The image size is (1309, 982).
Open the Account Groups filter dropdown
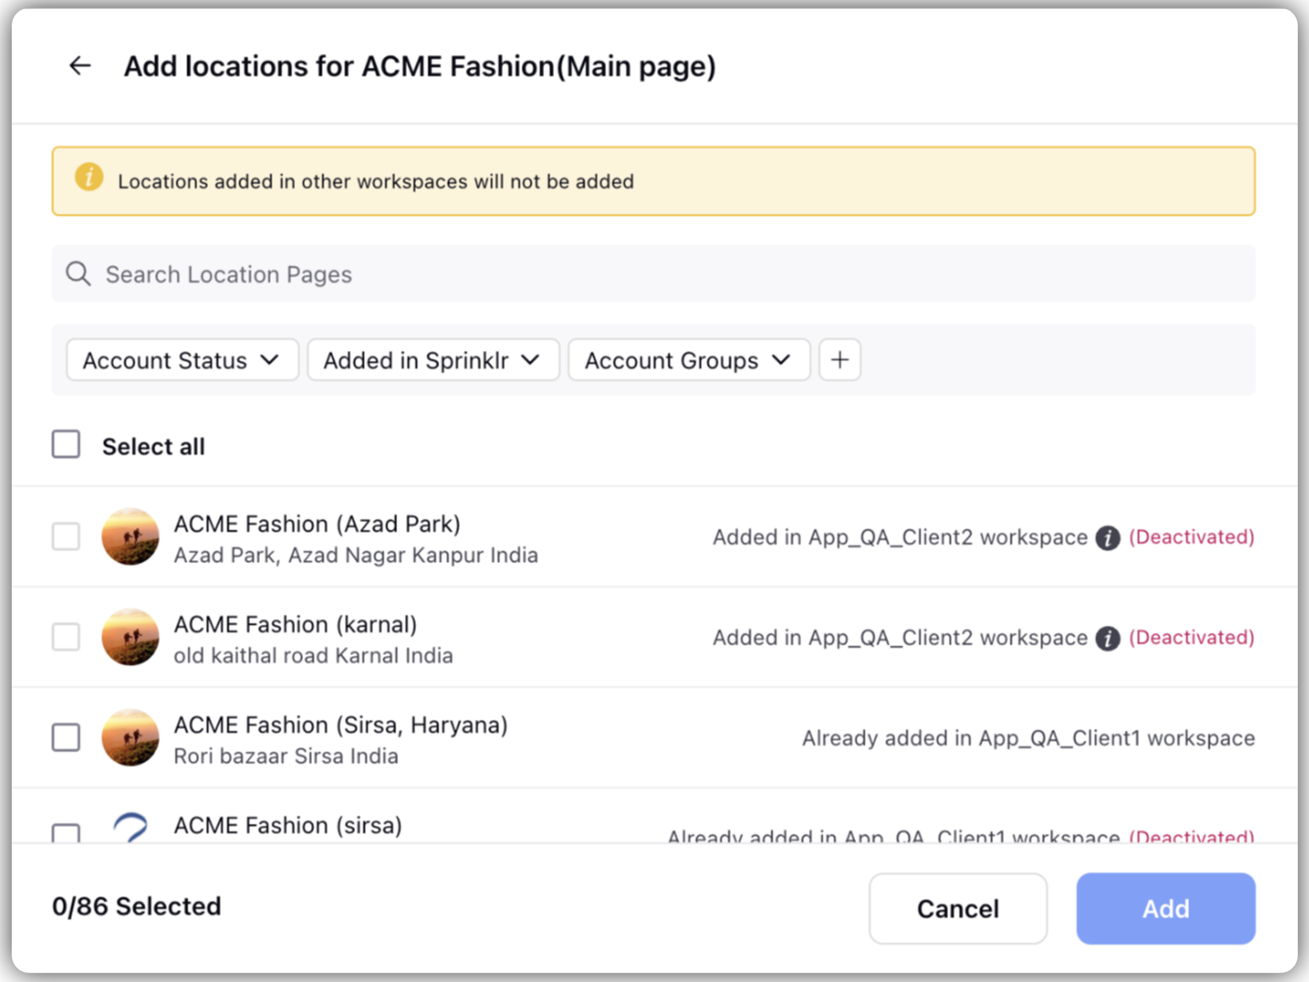pyautogui.click(x=689, y=360)
